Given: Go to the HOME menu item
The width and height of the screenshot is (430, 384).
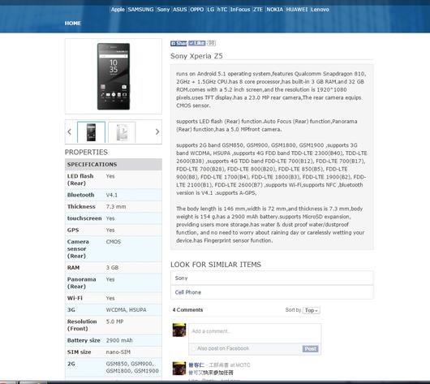Looking at the screenshot, I should (73, 24).
